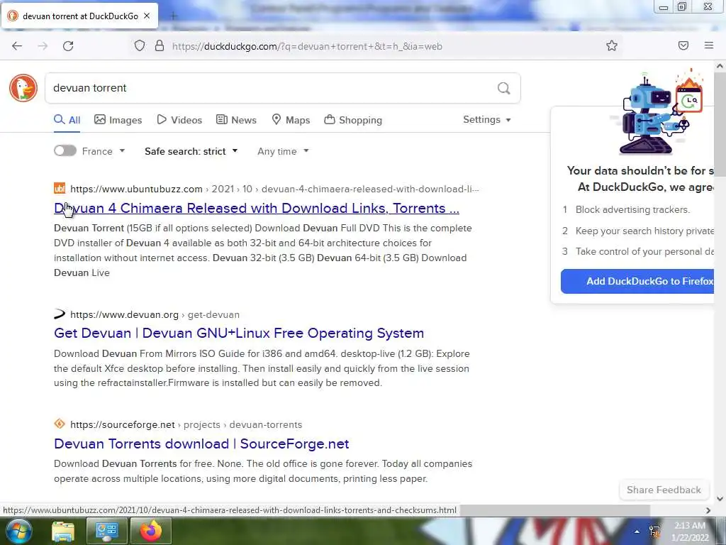Click the sourceforge.net projects URL
726x545 pixels.
(x=186, y=424)
